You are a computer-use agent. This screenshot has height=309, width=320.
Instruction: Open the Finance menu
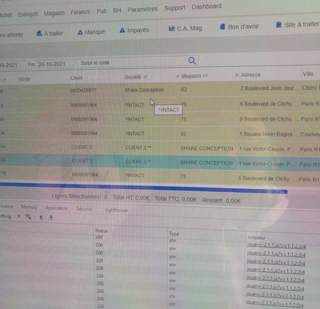click(x=80, y=12)
